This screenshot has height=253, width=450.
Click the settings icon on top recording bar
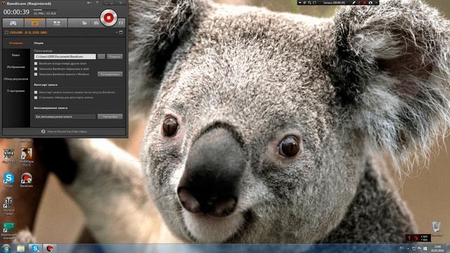click(304, 3)
